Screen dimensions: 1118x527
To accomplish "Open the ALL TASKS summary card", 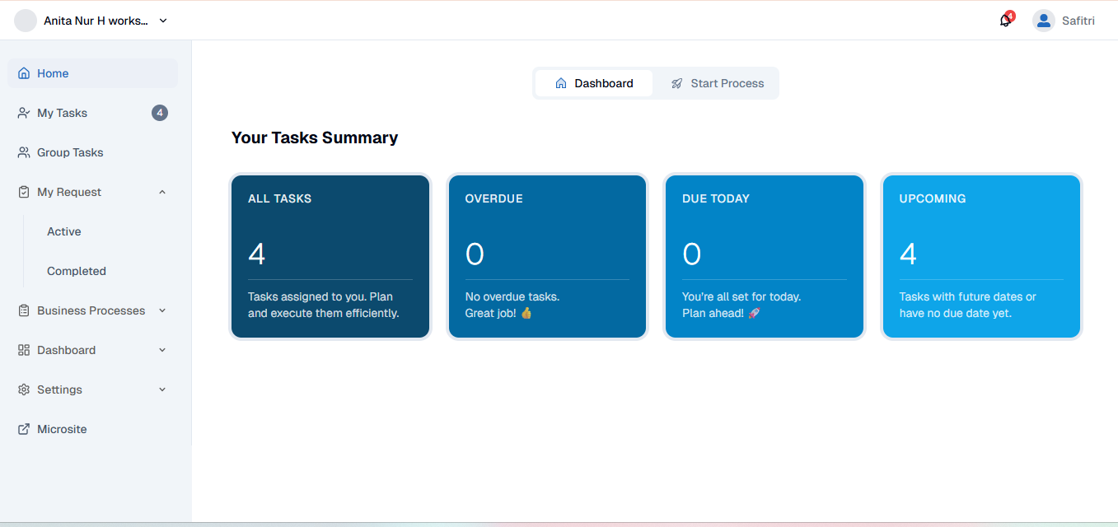I will pos(330,255).
